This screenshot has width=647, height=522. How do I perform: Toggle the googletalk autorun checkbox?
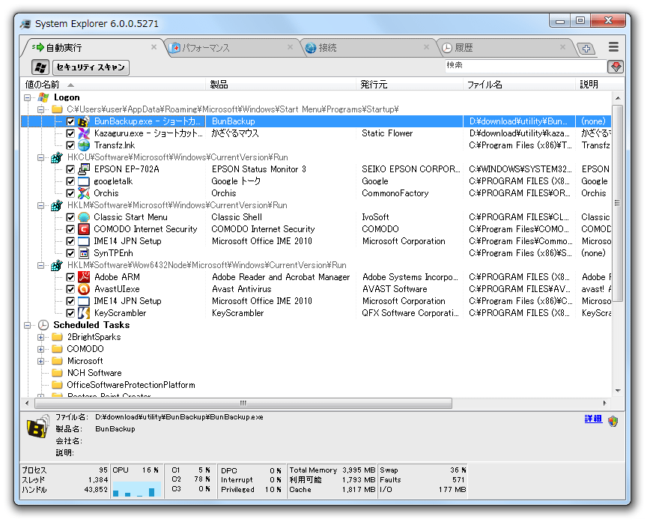click(70, 181)
